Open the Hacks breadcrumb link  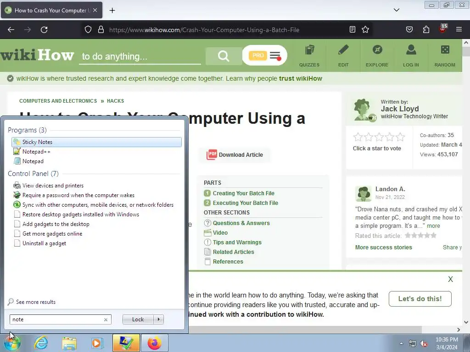click(x=115, y=101)
